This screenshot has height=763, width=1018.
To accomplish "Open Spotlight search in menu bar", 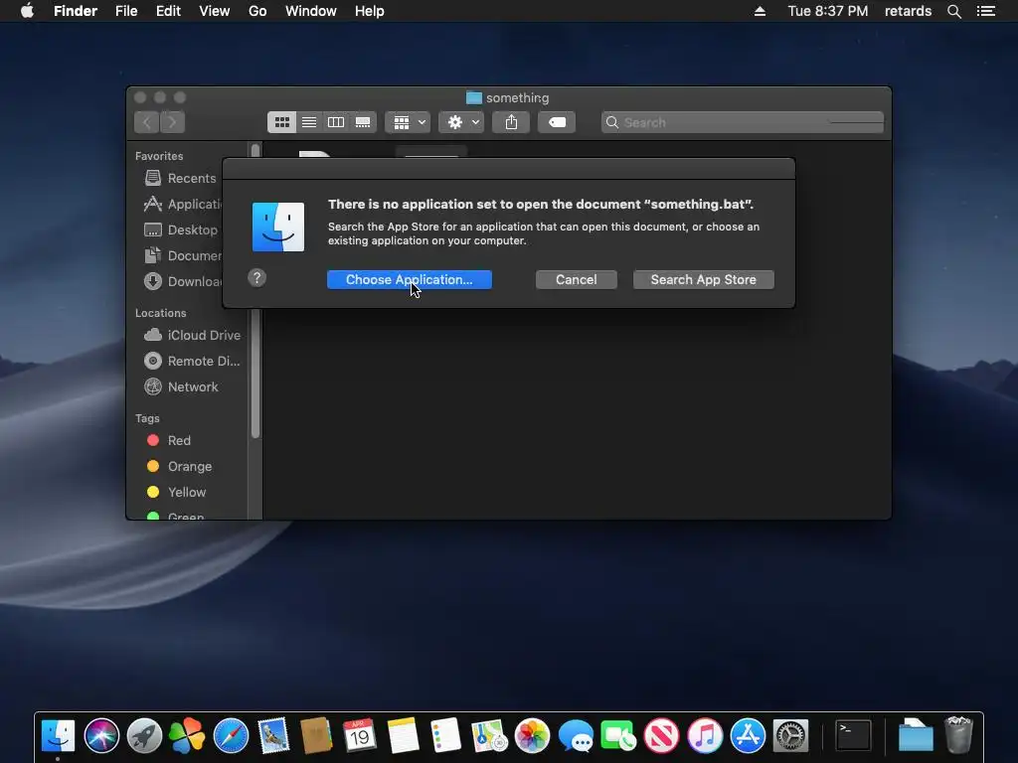I will (x=953, y=11).
